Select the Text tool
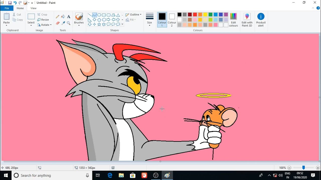Image resolution: width=321 pixels, height=180 pixels. point(68,17)
